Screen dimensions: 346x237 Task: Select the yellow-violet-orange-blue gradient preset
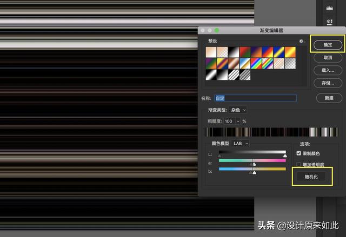(x=222, y=64)
